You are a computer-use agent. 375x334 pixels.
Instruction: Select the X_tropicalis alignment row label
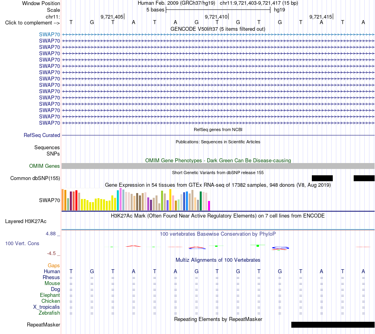coord(47,307)
